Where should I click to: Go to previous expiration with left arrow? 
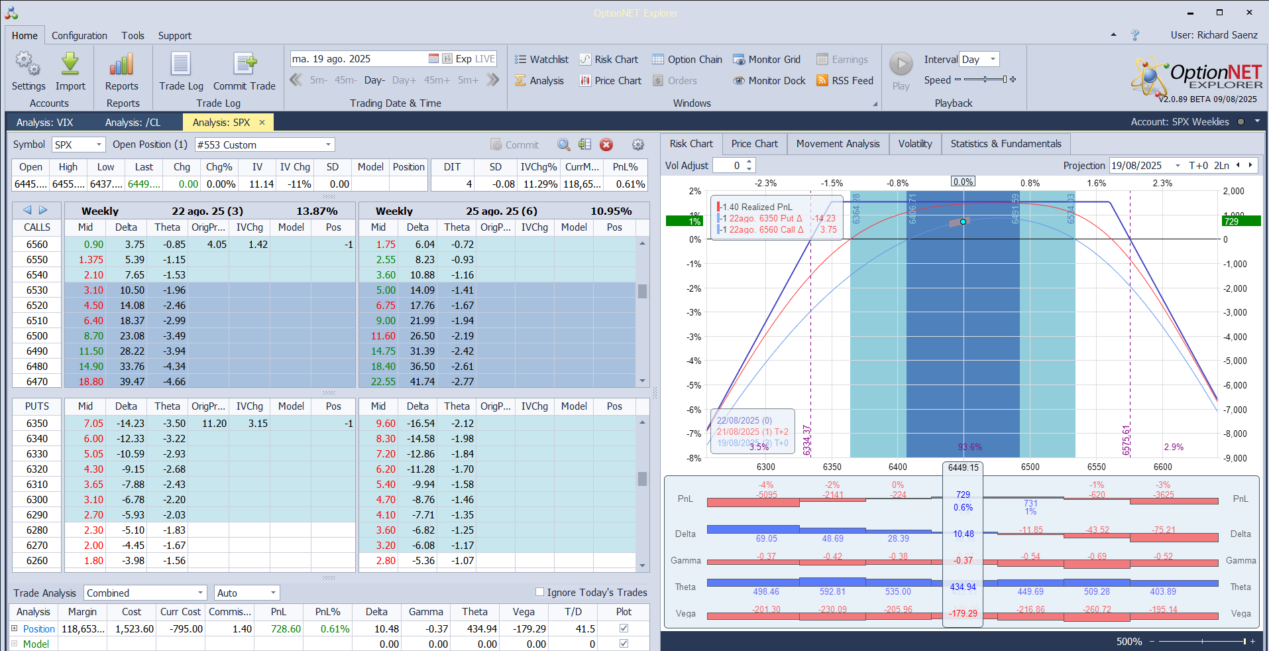pos(27,210)
